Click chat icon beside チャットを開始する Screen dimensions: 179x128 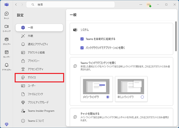click(x=75, y=117)
